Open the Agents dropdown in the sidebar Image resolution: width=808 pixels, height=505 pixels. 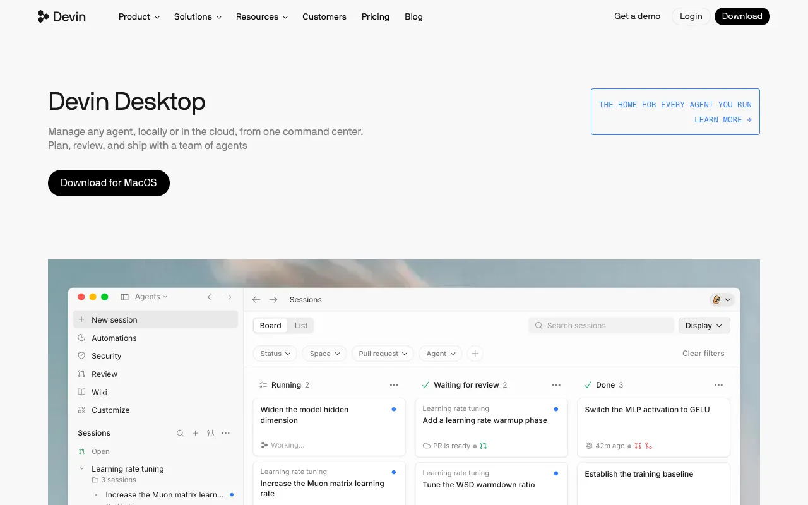pyautogui.click(x=151, y=297)
